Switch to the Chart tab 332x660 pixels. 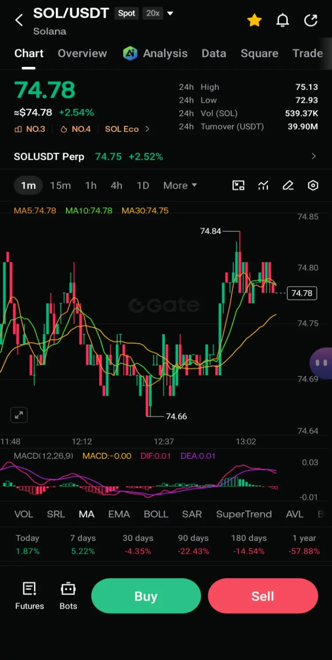[29, 54]
